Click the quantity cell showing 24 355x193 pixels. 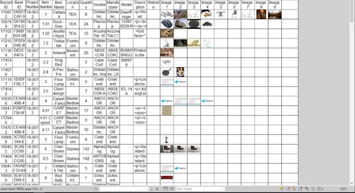coord(86,24)
